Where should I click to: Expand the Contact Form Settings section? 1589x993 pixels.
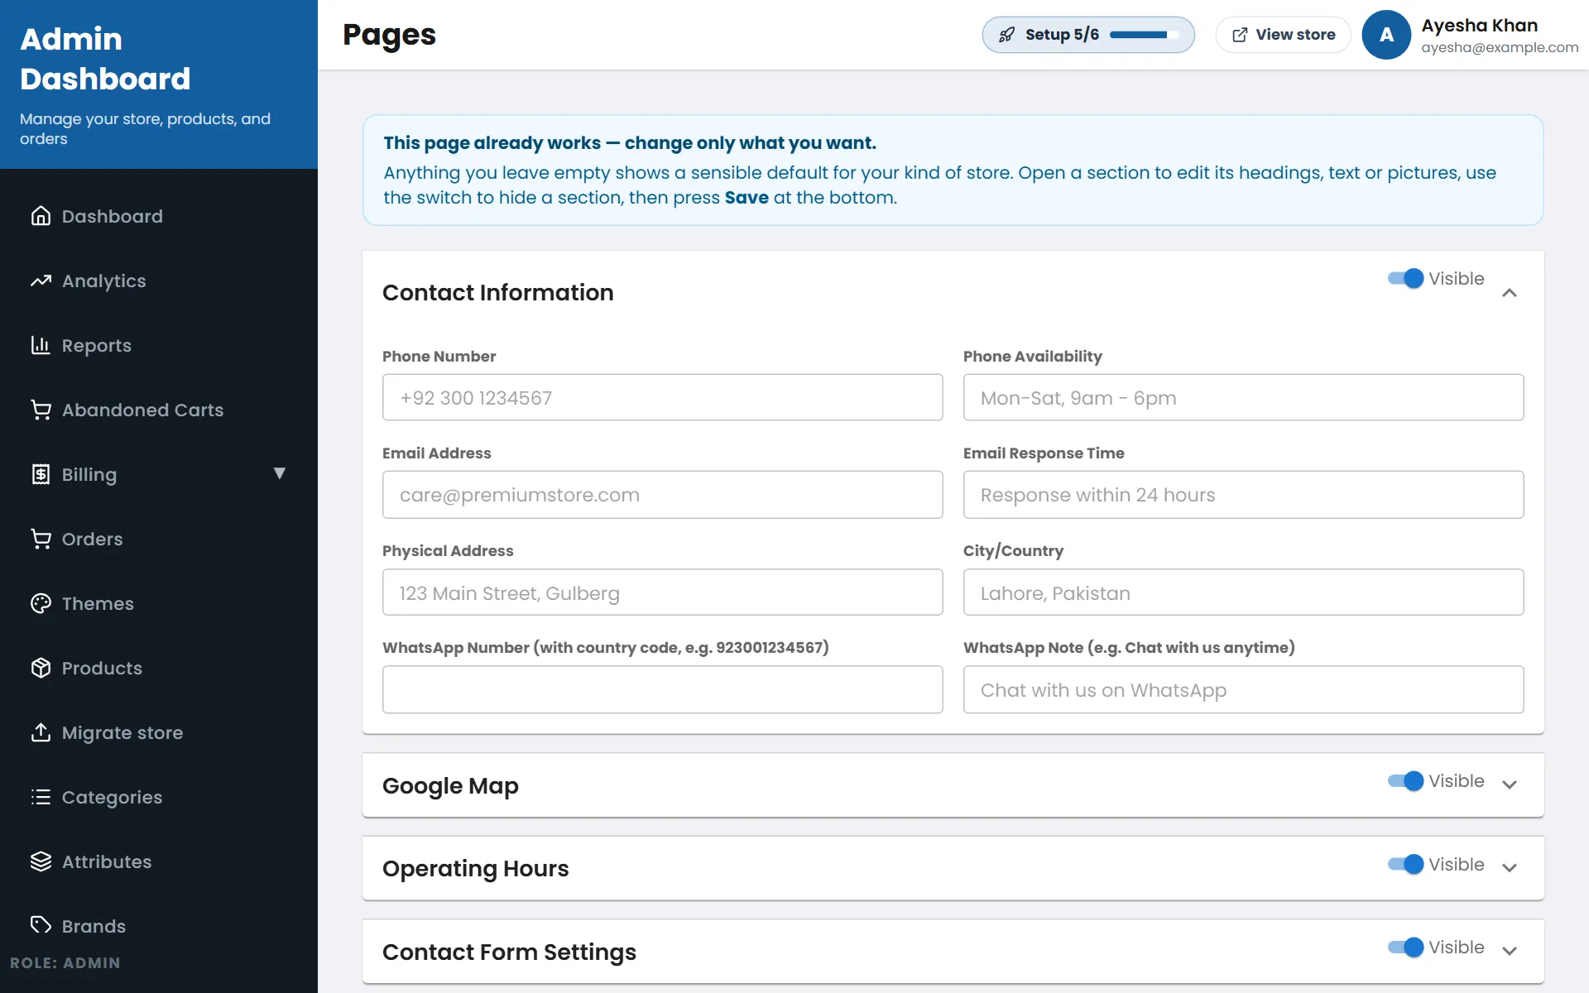[1510, 951]
